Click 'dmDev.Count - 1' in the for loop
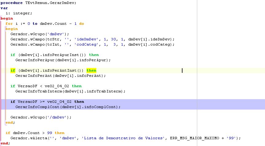 pyautogui.click(x=58, y=24)
